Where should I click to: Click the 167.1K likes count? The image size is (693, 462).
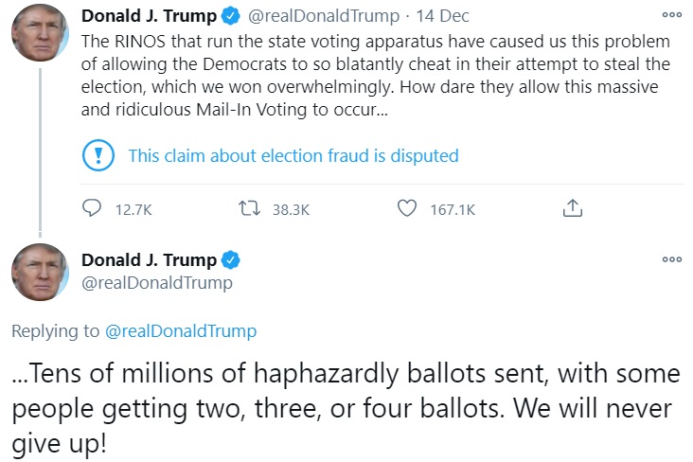[453, 209]
